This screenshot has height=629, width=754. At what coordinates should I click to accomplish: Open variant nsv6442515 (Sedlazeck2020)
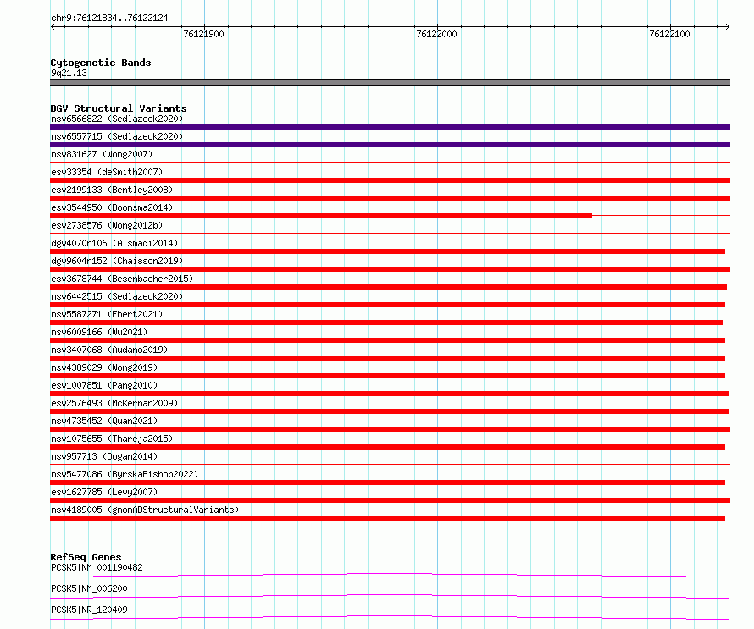pos(117,296)
